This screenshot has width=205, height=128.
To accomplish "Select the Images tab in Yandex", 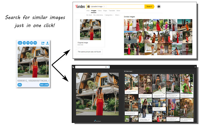I will [94, 11].
